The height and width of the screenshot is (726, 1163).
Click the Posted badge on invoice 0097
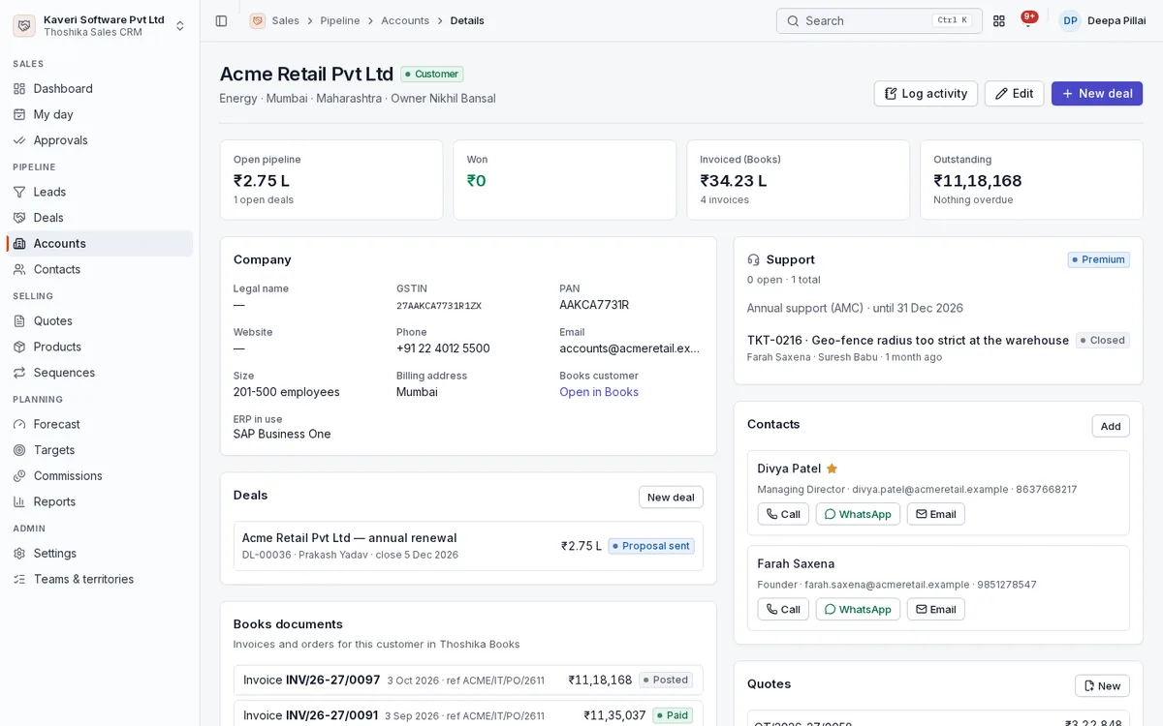coord(666,680)
